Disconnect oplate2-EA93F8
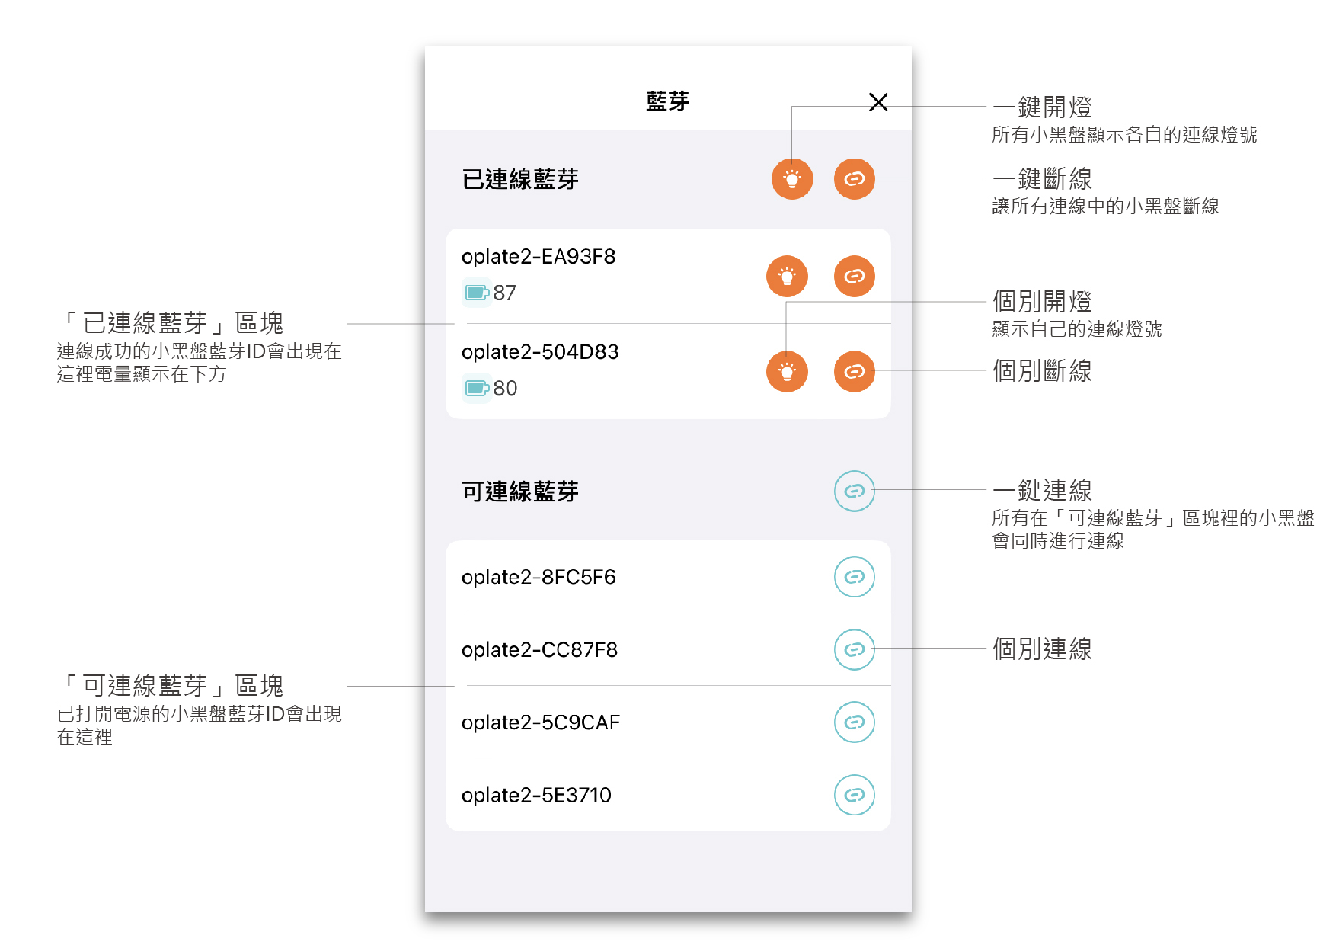 tap(854, 276)
